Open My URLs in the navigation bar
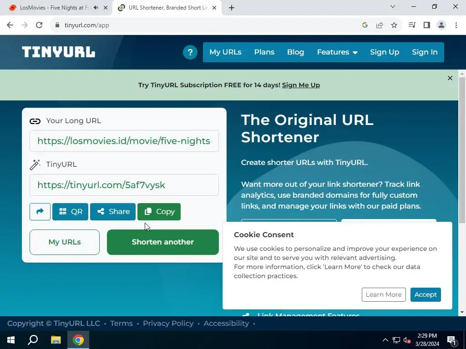 click(225, 52)
